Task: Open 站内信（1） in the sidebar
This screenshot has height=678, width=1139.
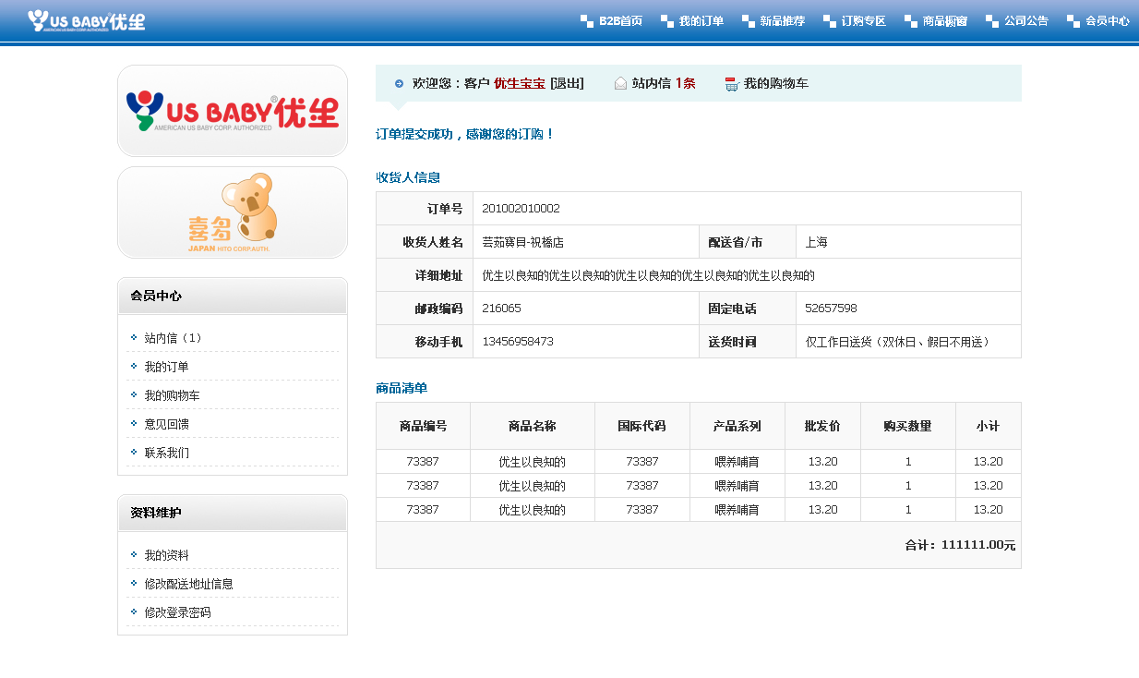Action: coord(174,338)
